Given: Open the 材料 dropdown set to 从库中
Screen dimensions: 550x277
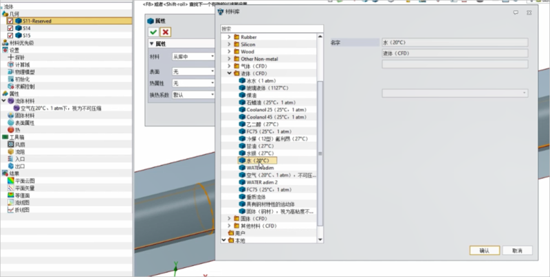Looking at the screenshot, I should click(x=190, y=57).
